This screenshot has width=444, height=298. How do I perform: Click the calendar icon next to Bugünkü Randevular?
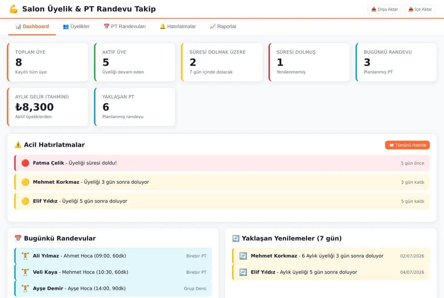click(18, 238)
